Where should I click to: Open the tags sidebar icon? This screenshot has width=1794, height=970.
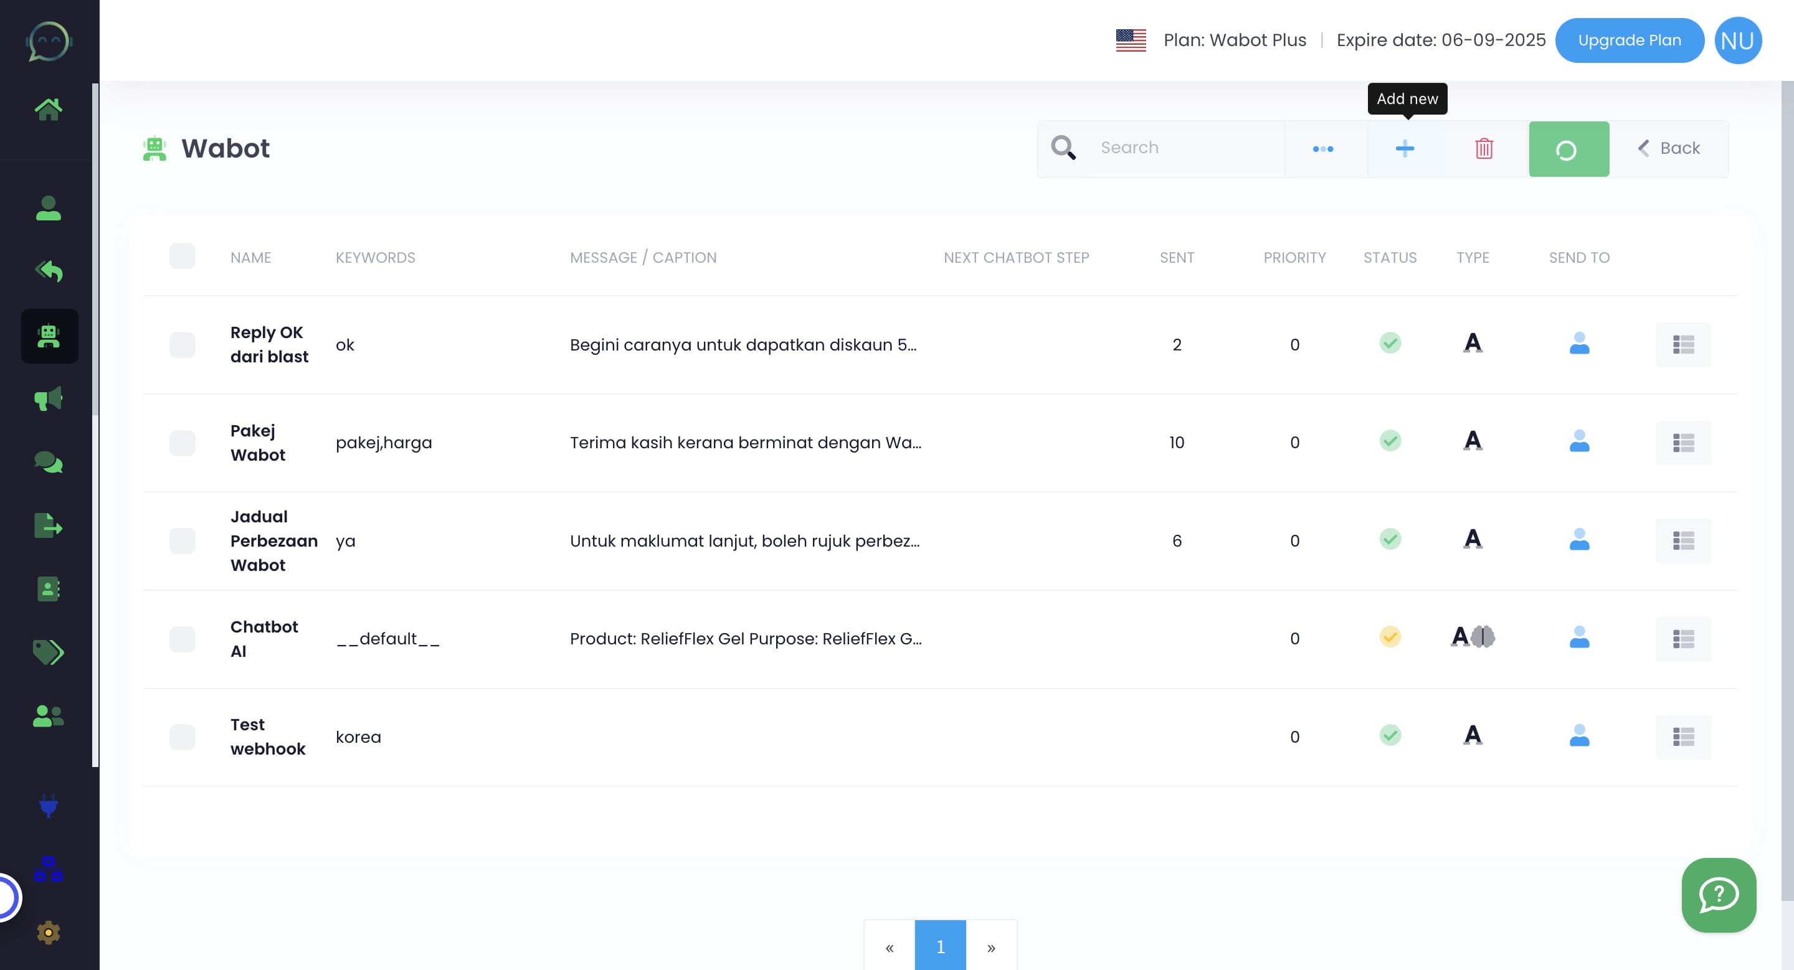(48, 652)
